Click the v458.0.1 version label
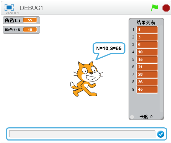 tap(12, 13)
